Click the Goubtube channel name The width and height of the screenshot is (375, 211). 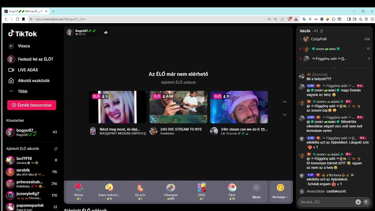(x=167, y=133)
